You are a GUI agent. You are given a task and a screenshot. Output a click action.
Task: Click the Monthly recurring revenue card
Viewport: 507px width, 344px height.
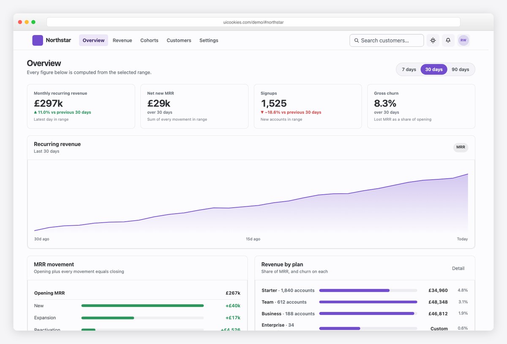(x=81, y=106)
